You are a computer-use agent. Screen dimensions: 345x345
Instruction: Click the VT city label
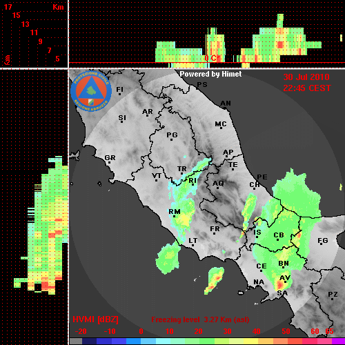157,176
